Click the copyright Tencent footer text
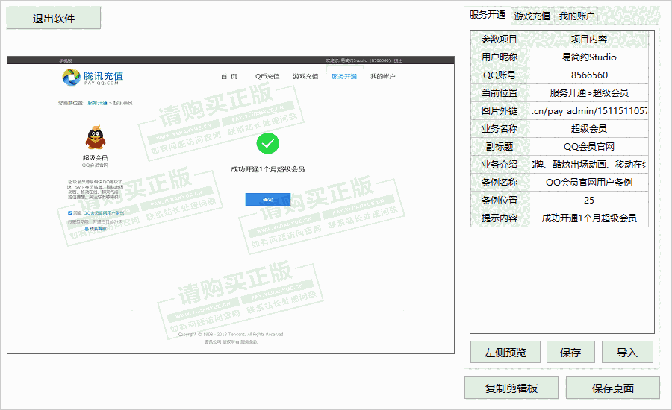This screenshot has width=672, height=410. (x=231, y=335)
